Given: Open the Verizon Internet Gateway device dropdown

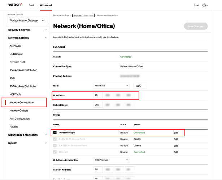Looking at the screenshot, I should pos(27,21).
